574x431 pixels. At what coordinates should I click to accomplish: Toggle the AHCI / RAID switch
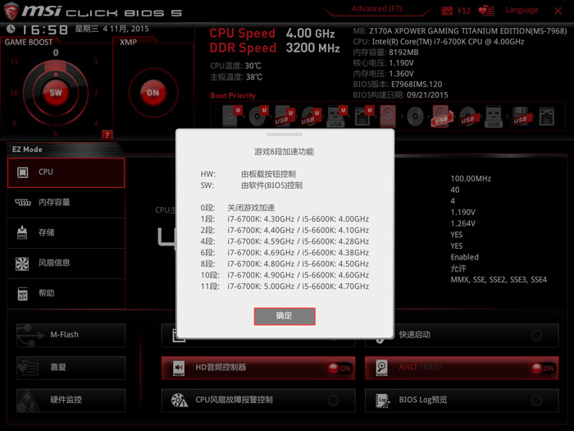pyautogui.click(x=541, y=369)
